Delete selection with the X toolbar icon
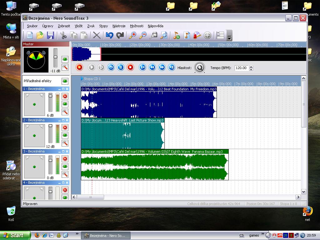Screen dimensions: 320x240 coord(97,35)
